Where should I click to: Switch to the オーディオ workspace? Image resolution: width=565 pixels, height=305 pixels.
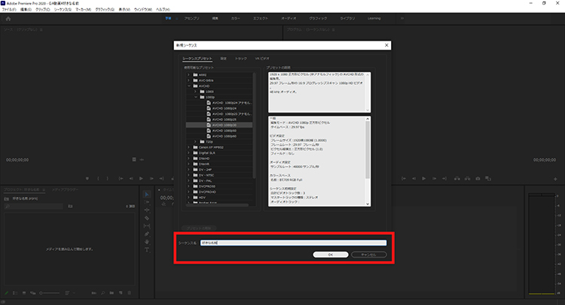tap(289, 18)
